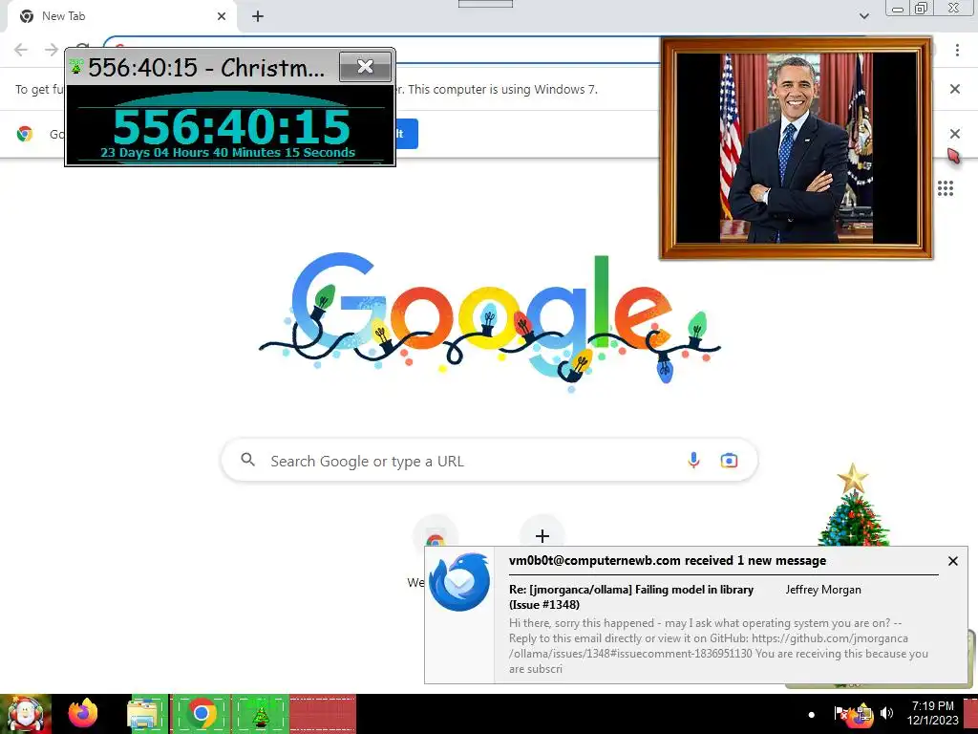978x734 pixels.
Task: Select the Chrome taskbar icon
Action: (201, 713)
